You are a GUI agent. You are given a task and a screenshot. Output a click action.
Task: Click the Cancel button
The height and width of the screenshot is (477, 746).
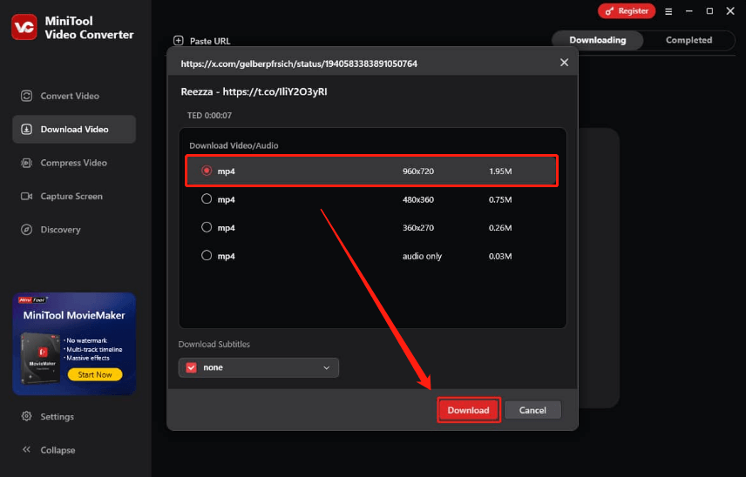(532, 410)
